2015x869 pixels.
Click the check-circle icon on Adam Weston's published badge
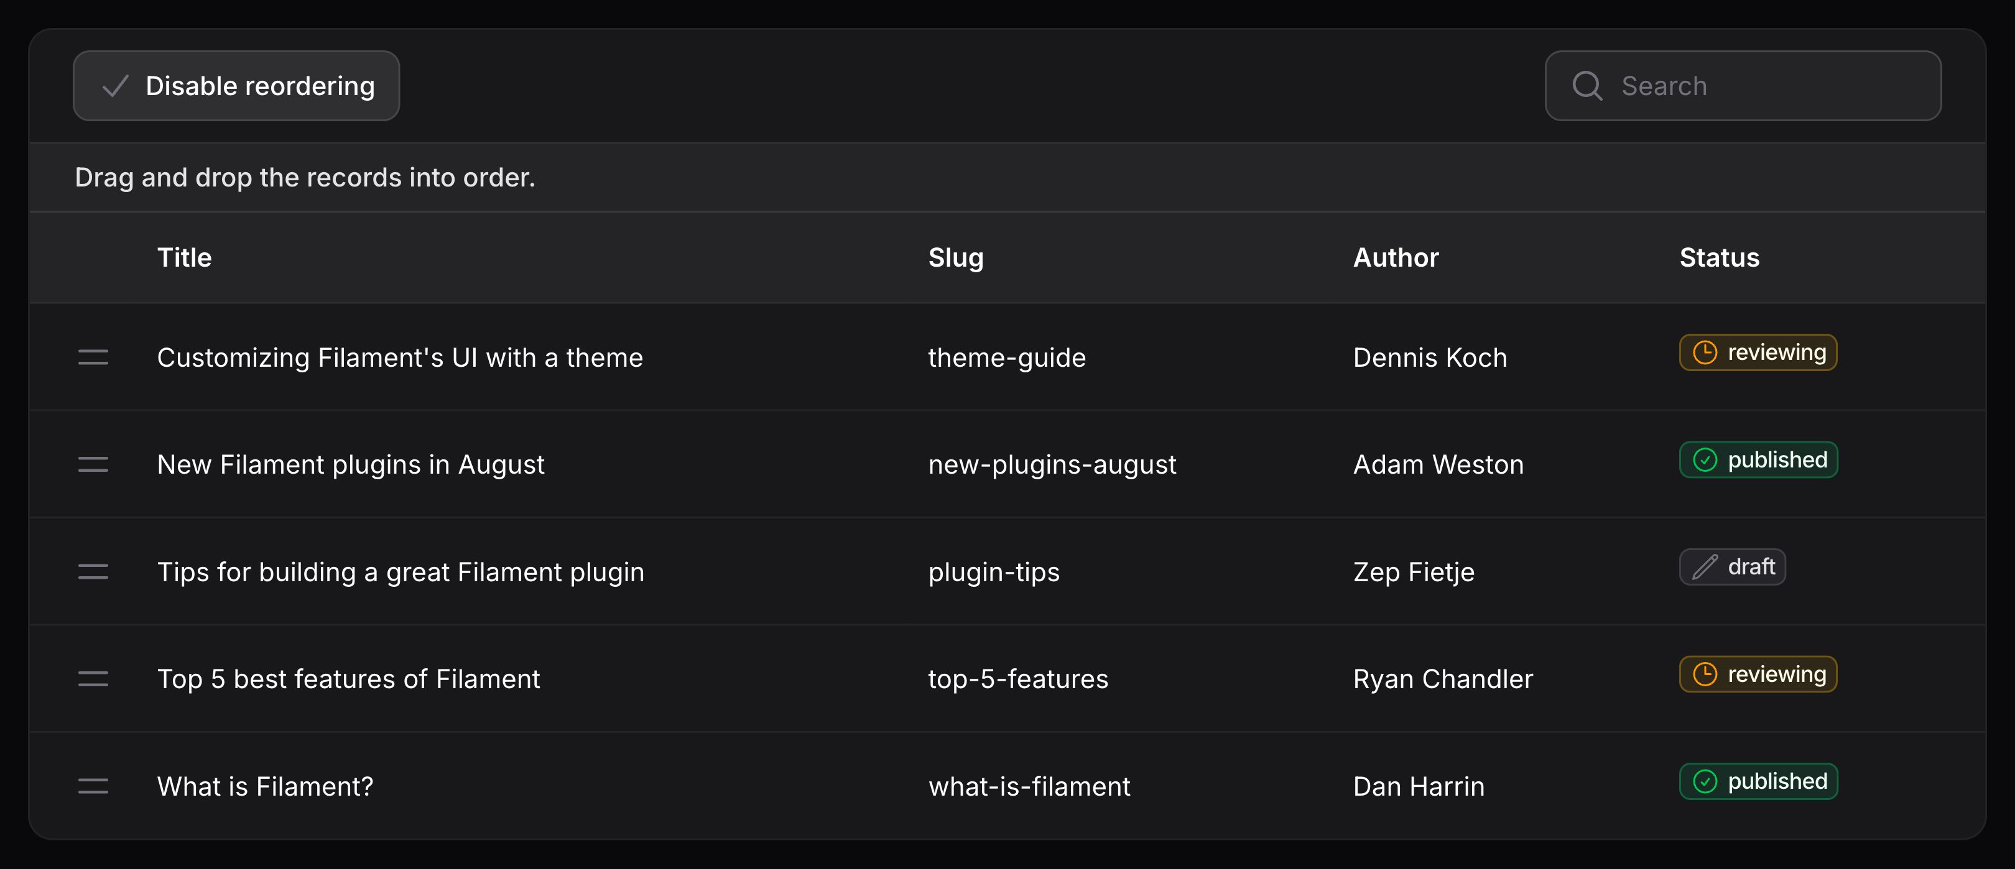click(1705, 460)
